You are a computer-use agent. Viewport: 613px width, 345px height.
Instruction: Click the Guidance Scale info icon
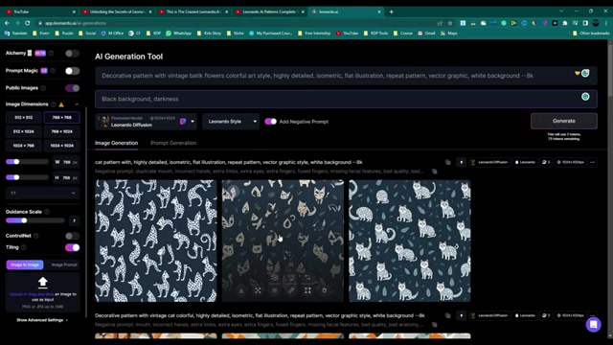(47, 212)
